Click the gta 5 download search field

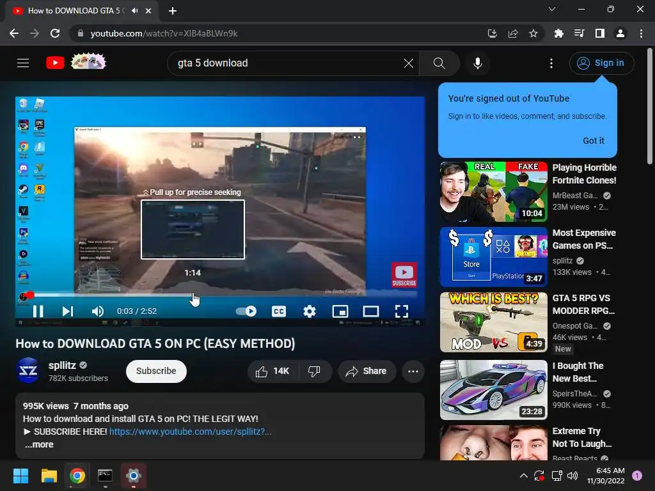287,63
